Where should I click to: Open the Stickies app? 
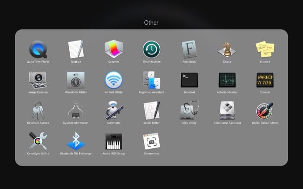click(x=265, y=49)
